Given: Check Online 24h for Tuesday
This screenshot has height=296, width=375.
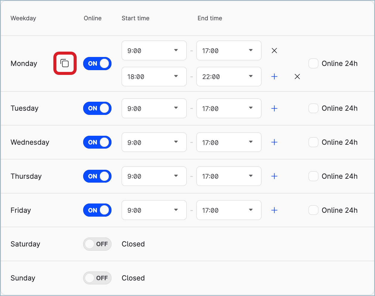Looking at the screenshot, I should tap(313, 108).
